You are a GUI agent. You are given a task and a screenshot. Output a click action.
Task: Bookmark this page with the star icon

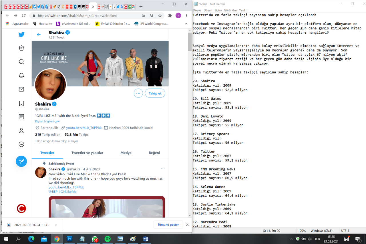160,16
